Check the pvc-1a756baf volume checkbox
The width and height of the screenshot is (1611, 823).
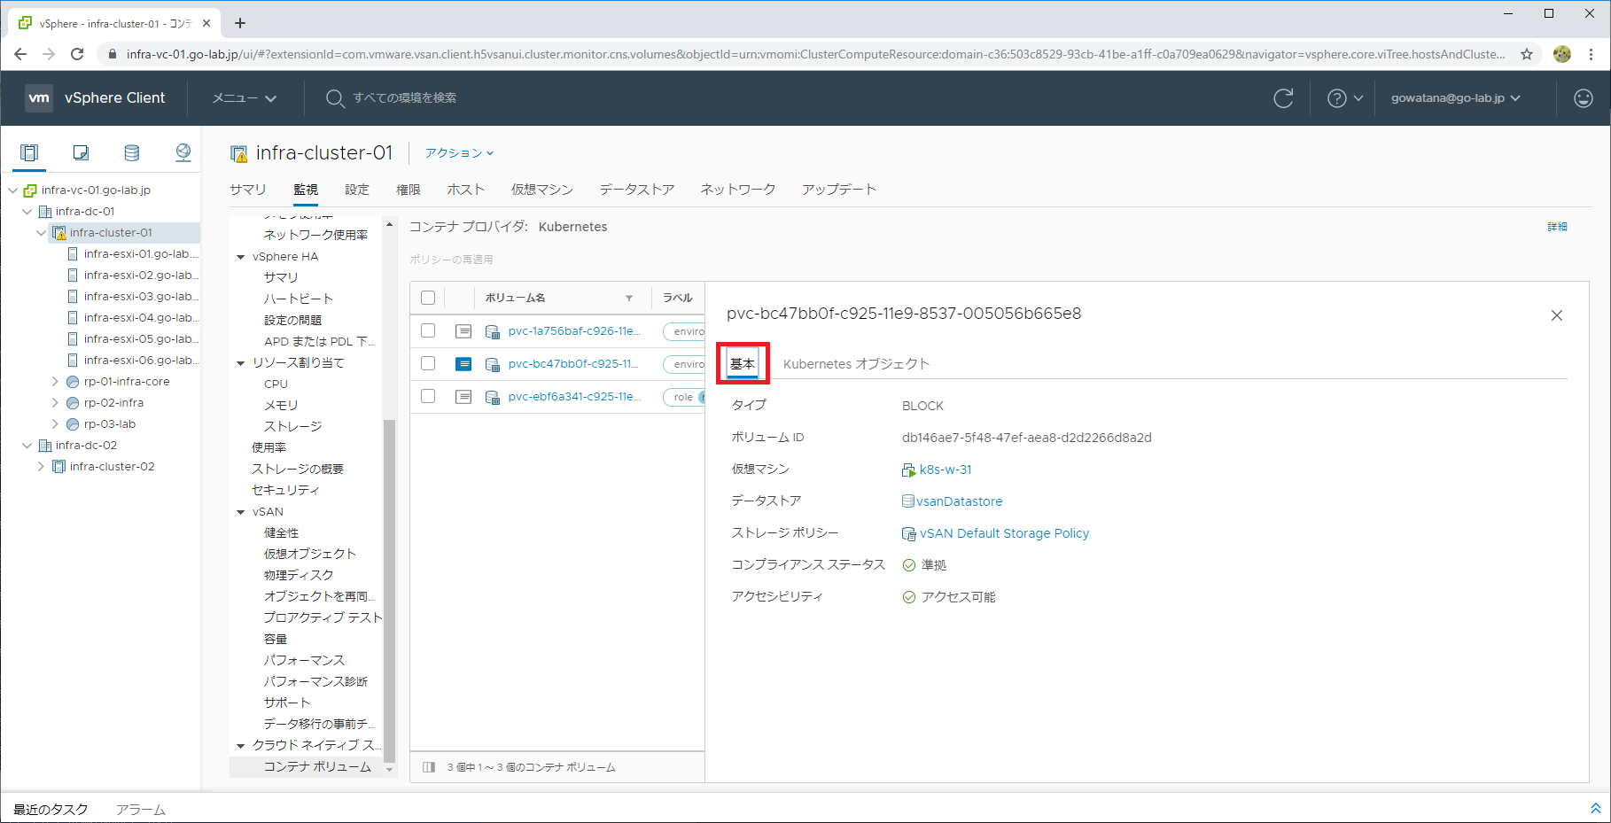(x=428, y=330)
